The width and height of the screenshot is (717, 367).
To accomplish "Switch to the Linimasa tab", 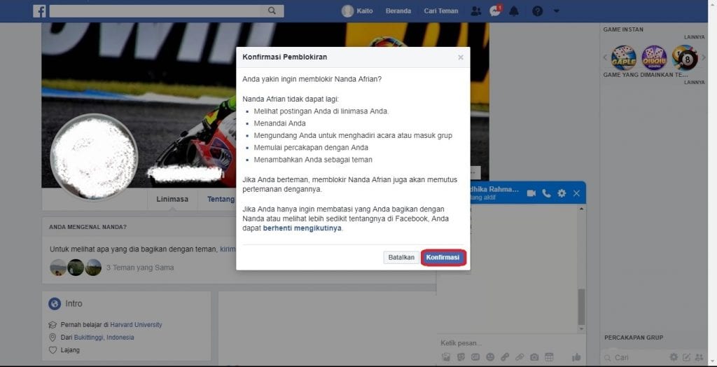I will (172, 199).
